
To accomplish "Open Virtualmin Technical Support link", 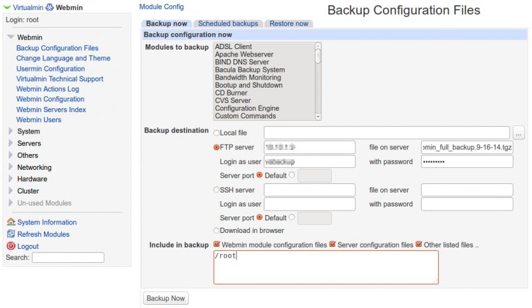I will point(60,79).
